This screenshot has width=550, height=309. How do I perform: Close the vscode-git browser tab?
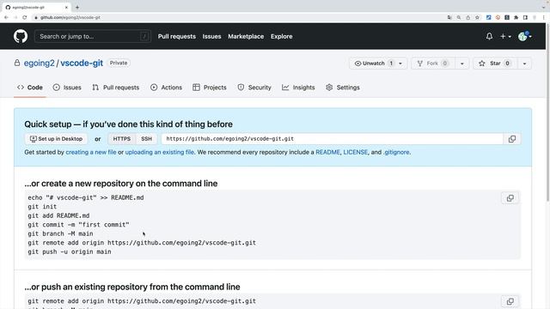tap(66, 7)
